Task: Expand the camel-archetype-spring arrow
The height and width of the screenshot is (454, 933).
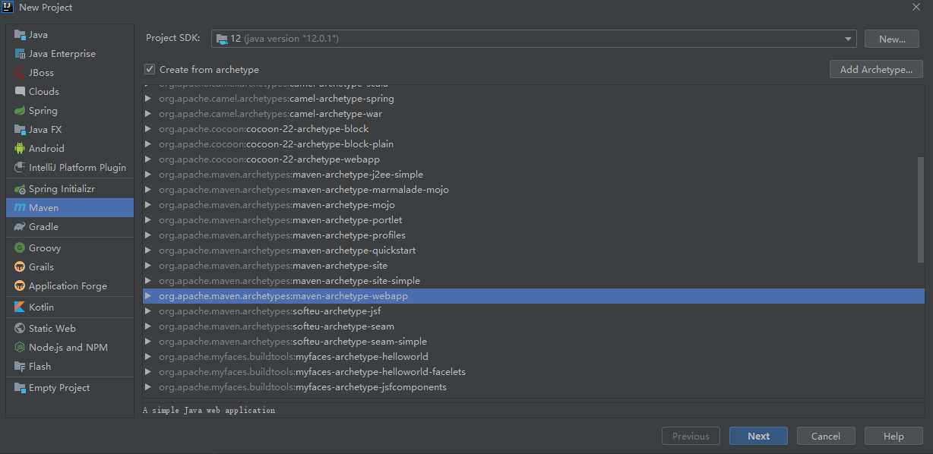Action: tap(148, 99)
